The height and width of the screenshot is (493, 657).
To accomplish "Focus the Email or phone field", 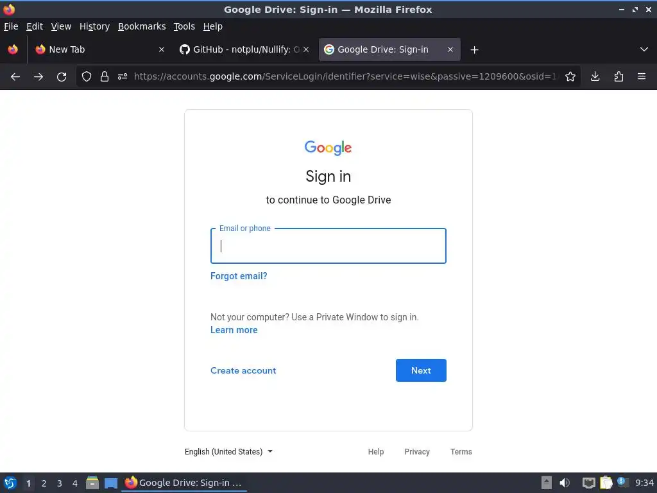I will tap(328, 246).
